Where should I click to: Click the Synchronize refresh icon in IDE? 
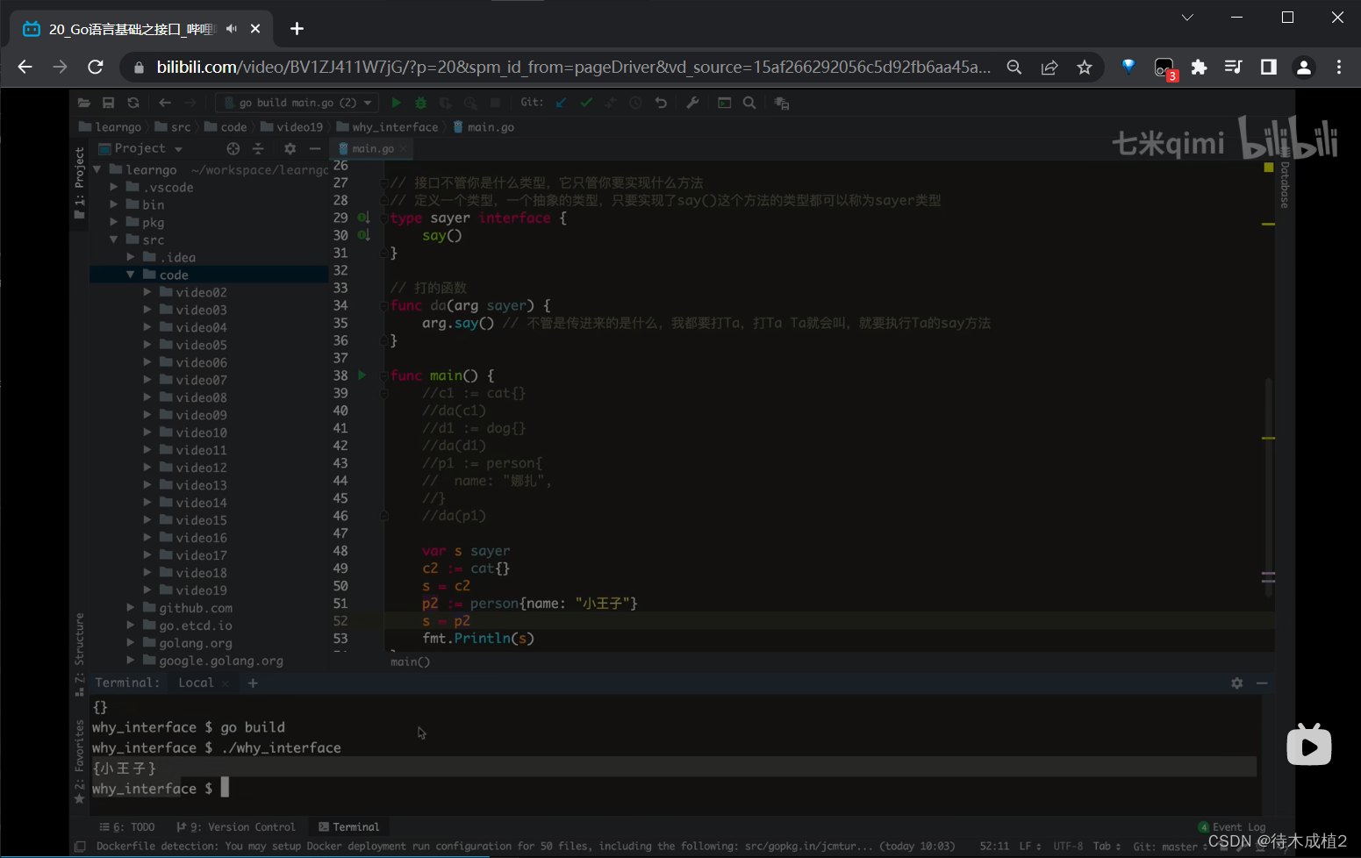click(133, 103)
